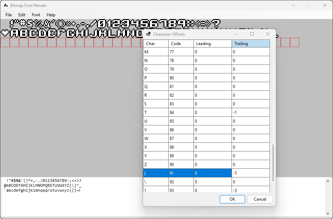Click the uppercase alphabet line in text box
Image resolution: width=333 pixels, height=219 pixels.
click(43, 185)
